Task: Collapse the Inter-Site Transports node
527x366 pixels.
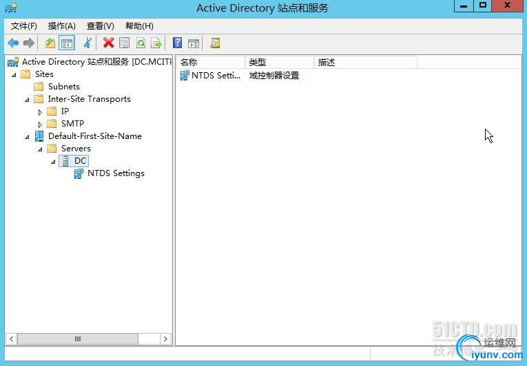Action: click(x=28, y=100)
